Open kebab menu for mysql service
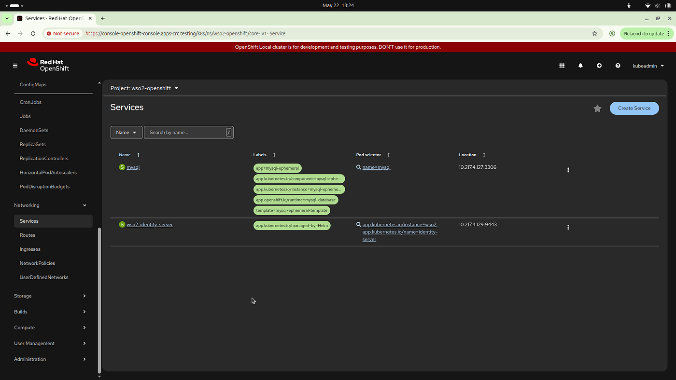 568,170
